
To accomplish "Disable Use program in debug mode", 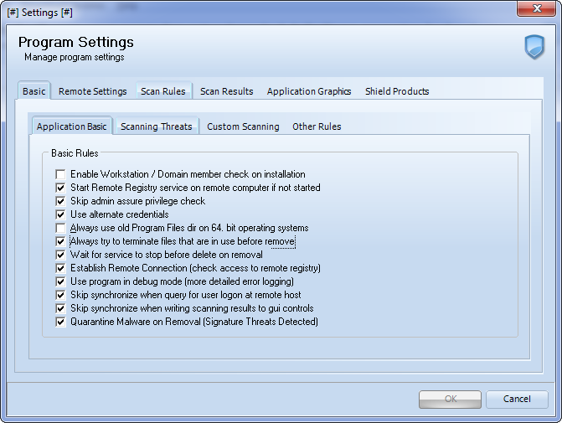I will (60, 281).
